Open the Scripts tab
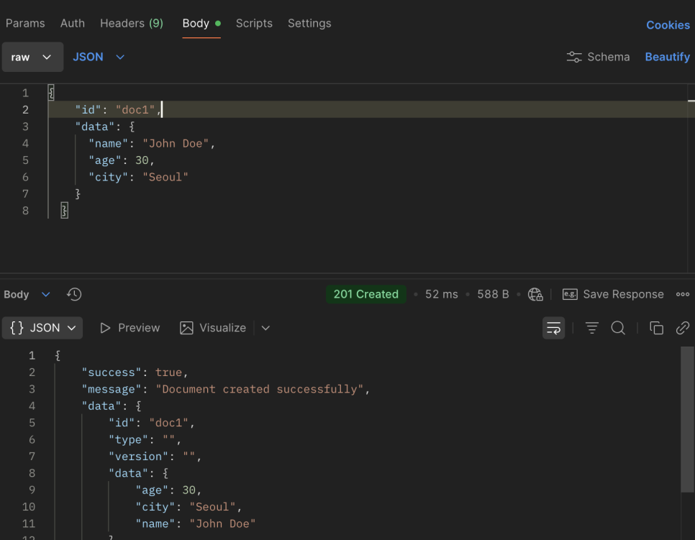 (x=254, y=24)
